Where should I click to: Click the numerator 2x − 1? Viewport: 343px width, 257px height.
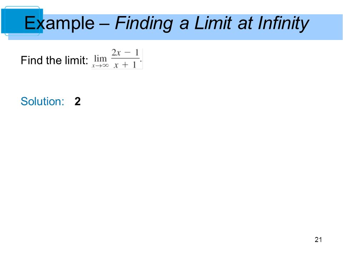(125, 53)
